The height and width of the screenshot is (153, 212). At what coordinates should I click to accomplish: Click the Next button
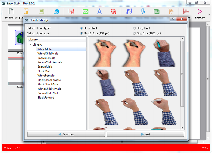click(145, 134)
